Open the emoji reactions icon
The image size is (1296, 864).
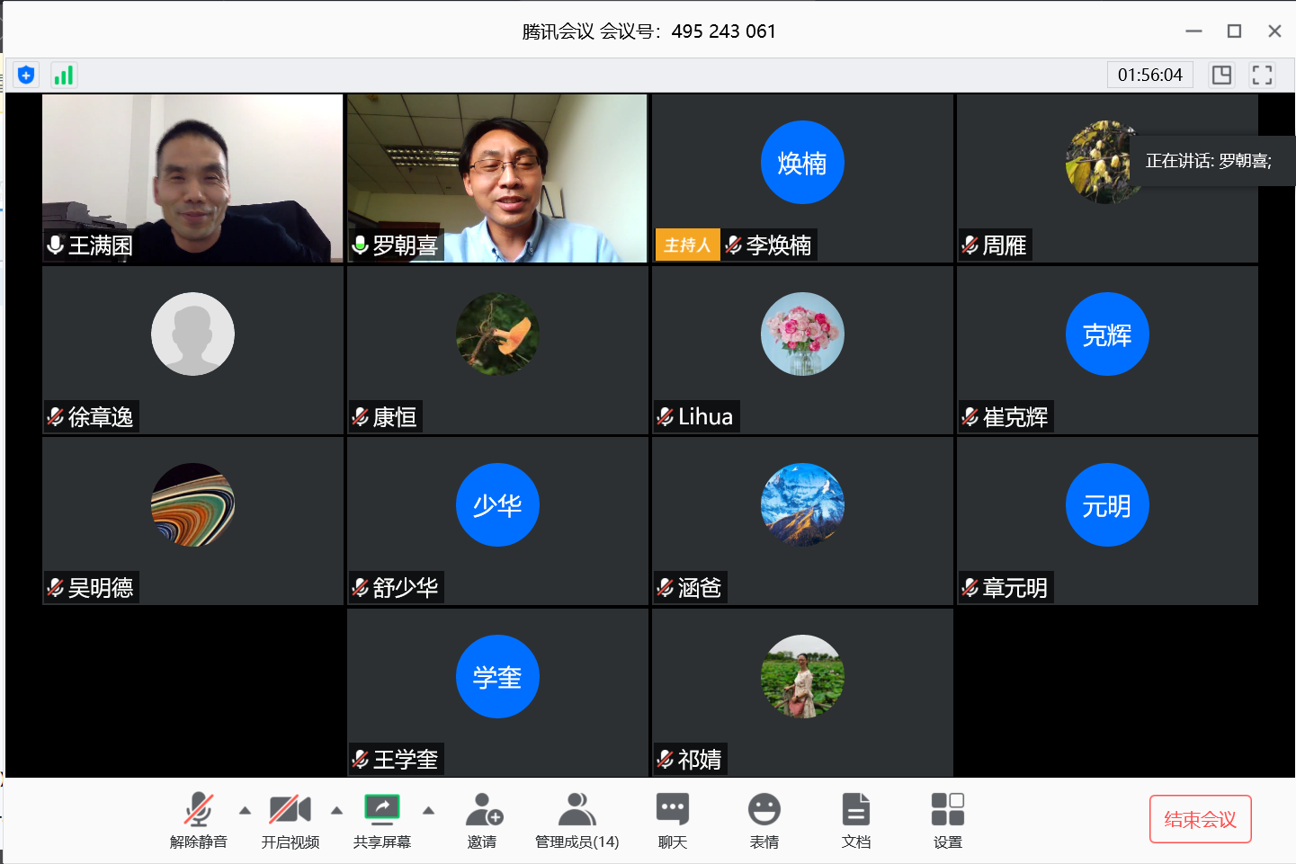tap(764, 819)
